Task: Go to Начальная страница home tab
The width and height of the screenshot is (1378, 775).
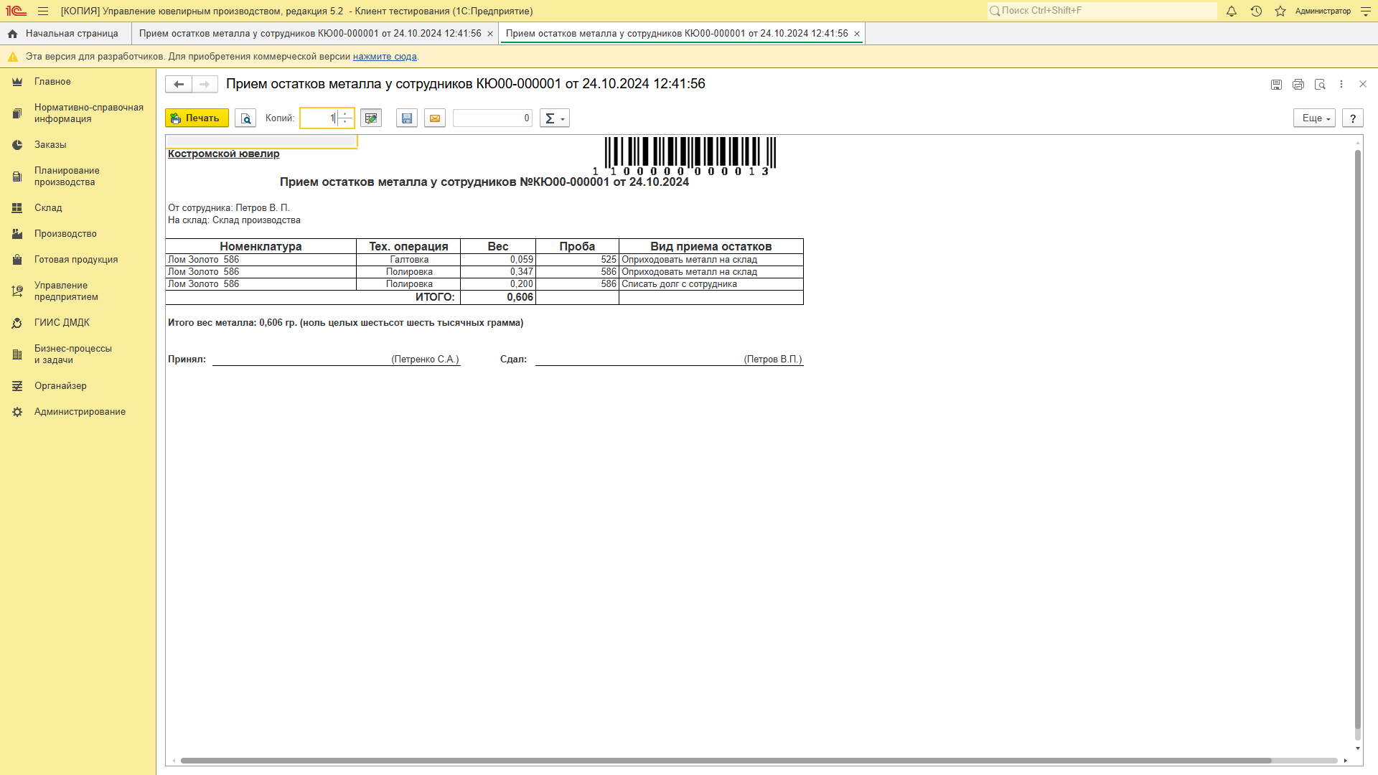Action: pos(64,34)
